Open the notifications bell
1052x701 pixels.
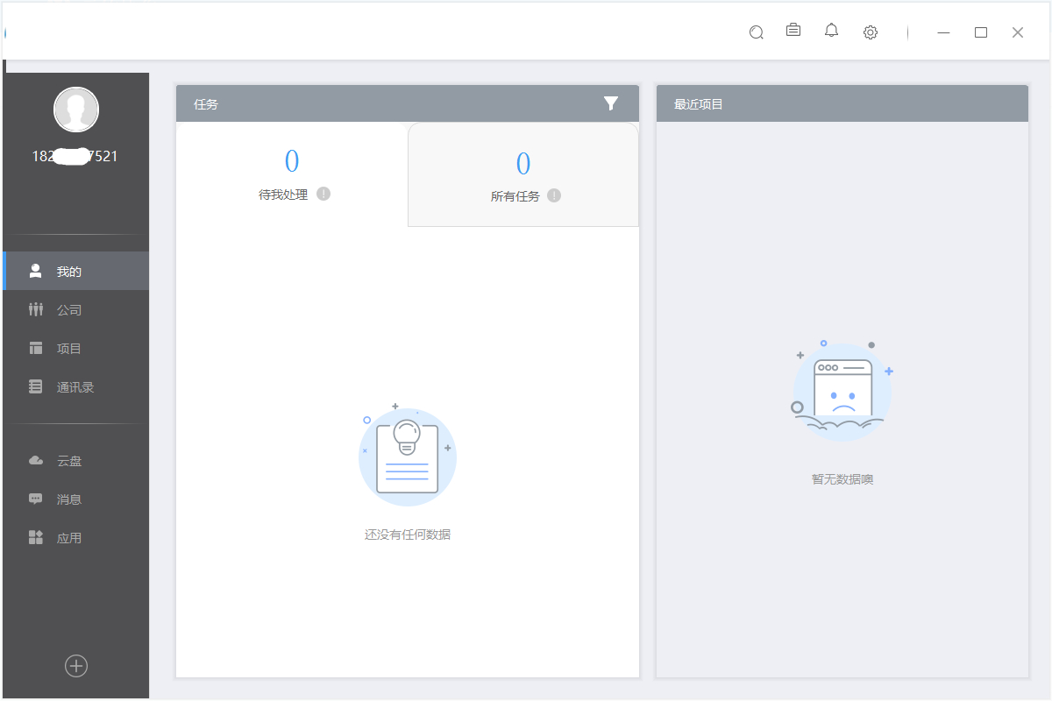[831, 32]
